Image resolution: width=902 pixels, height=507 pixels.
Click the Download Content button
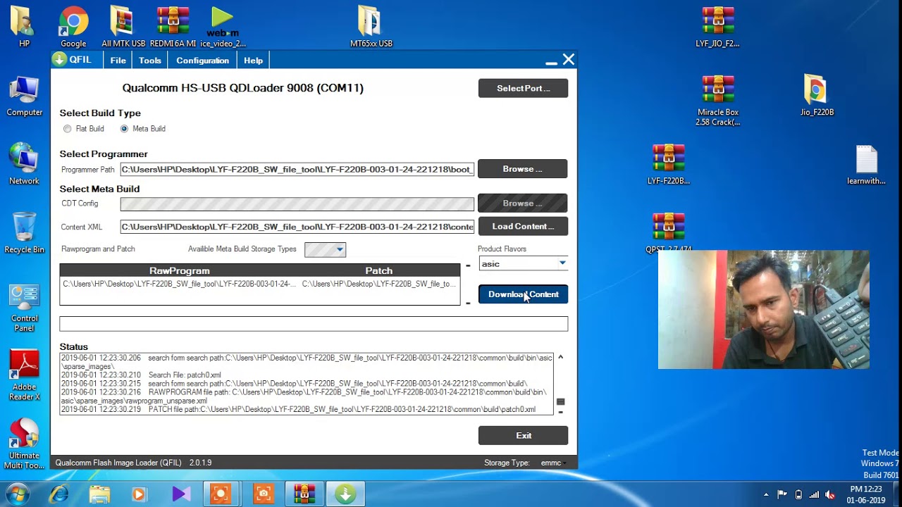click(523, 294)
